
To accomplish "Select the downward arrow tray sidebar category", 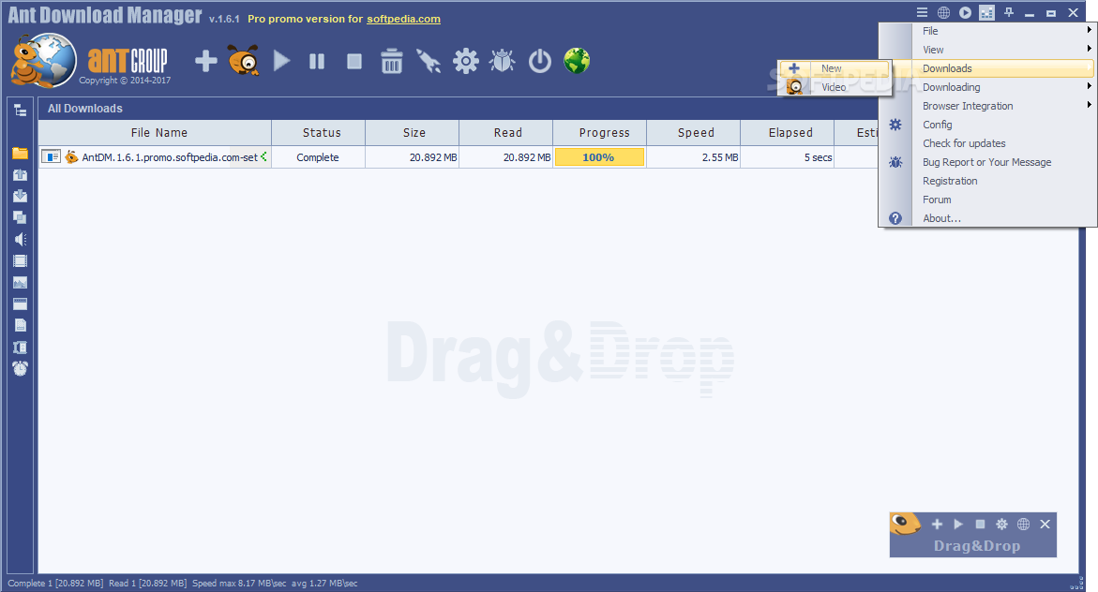I will [21, 196].
